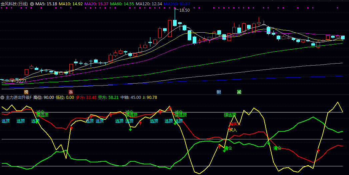The width and height of the screenshot is (349, 175).
Task: Click the MA250: 10.87 label
Action: pyautogui.click(x=177, y=4)
